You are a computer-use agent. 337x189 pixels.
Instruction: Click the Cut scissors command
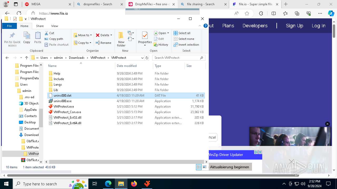tap(49, 33)
